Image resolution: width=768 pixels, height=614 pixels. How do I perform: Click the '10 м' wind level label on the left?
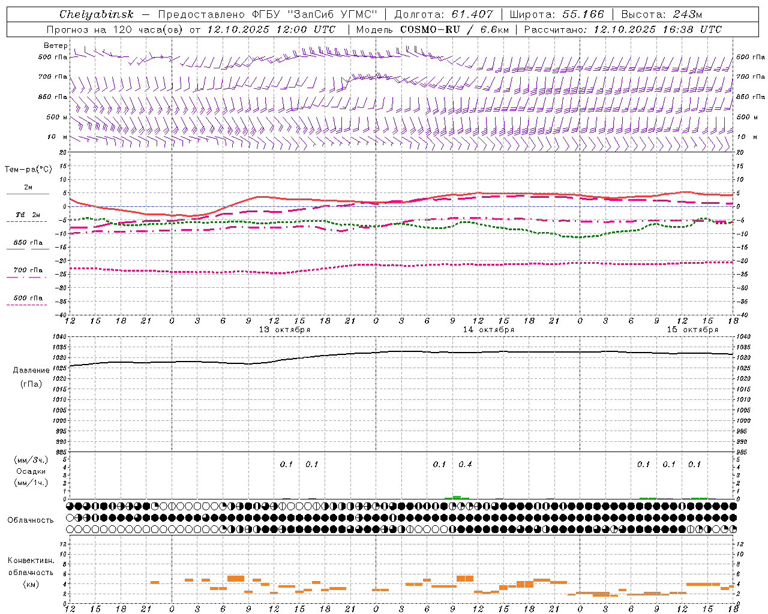click(58, 137)
